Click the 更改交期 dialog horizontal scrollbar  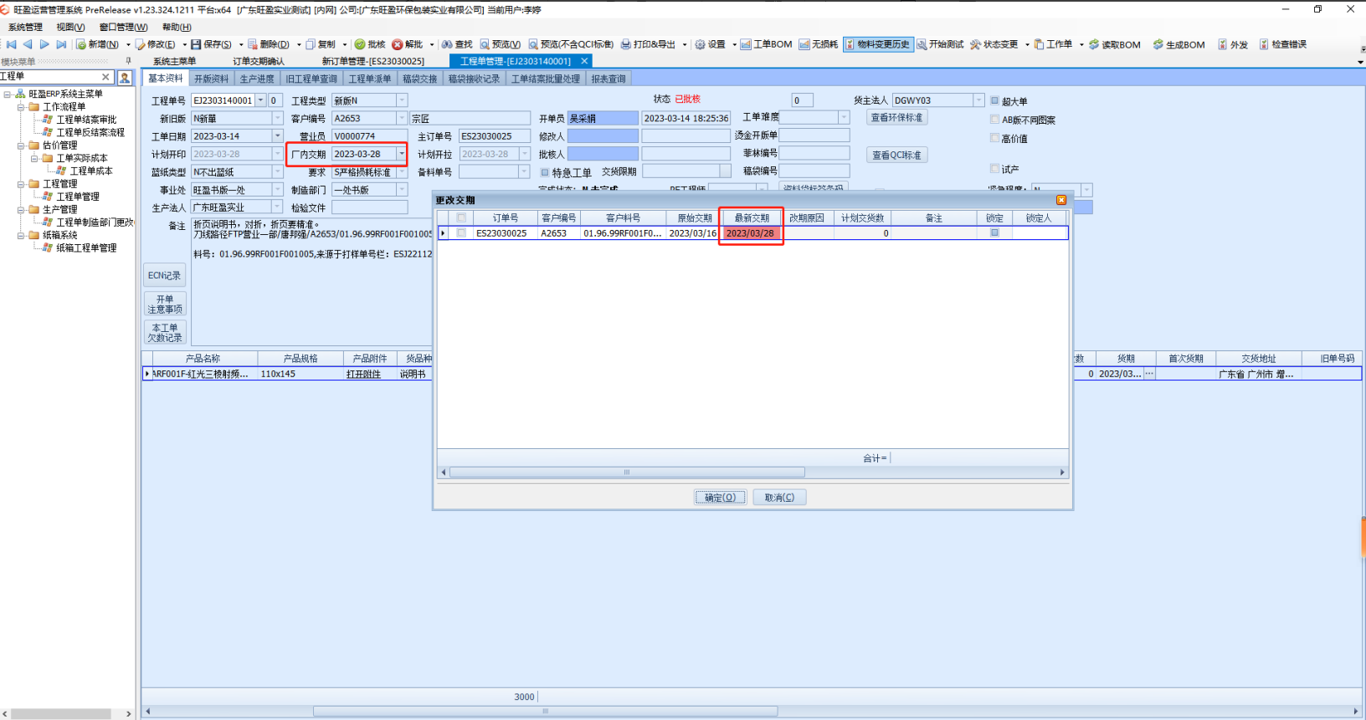627,472
